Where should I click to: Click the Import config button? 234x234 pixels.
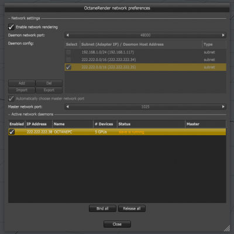22,90
